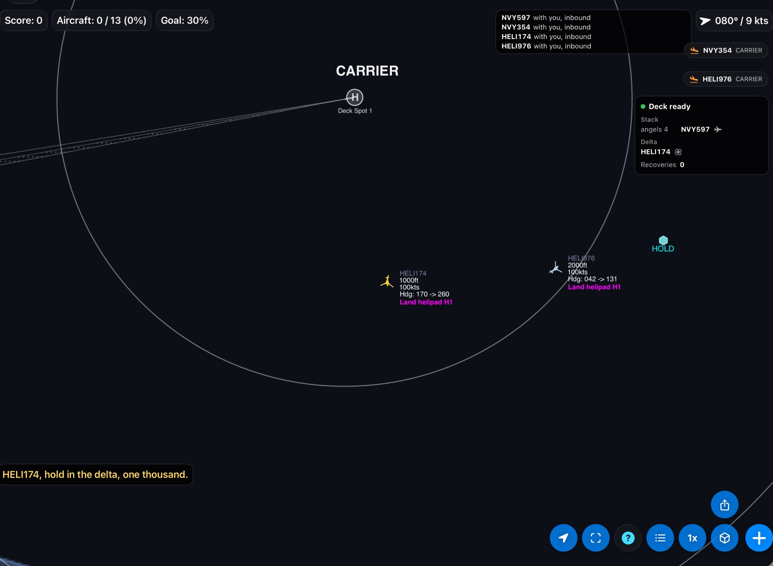Select the HELI174 yellow helicopter icon

[x=387, y=281]
